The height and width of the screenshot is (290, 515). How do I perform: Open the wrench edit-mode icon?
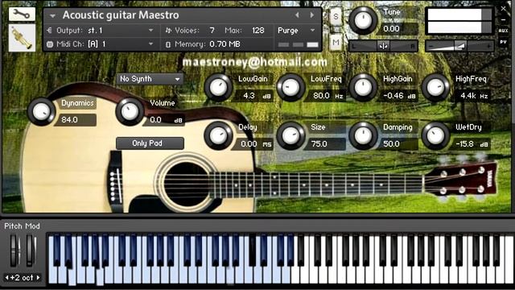pyautogui.click(x=22, y=14)
